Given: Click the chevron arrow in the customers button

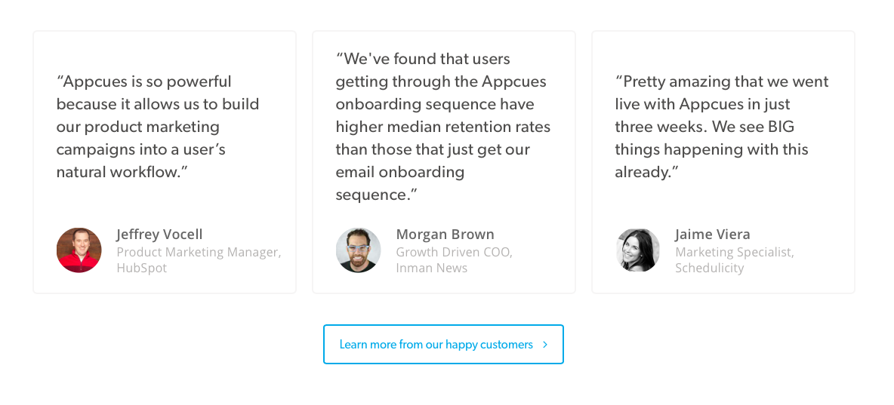Looking at the screenshot, I should click(x=545, y=345).
